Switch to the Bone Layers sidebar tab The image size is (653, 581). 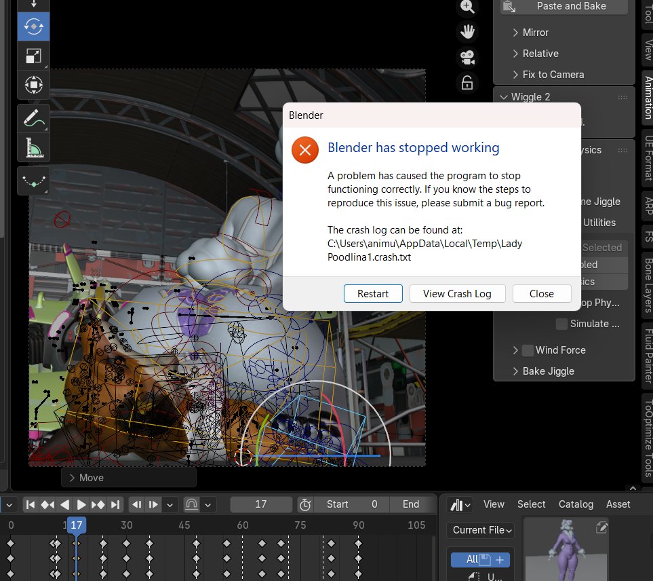pos(648,286)
